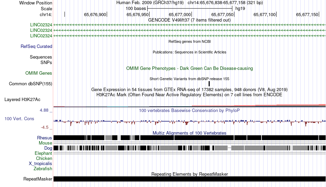Click the Dog alignment block row
326x187 pixels.
[x=189, y=148]
